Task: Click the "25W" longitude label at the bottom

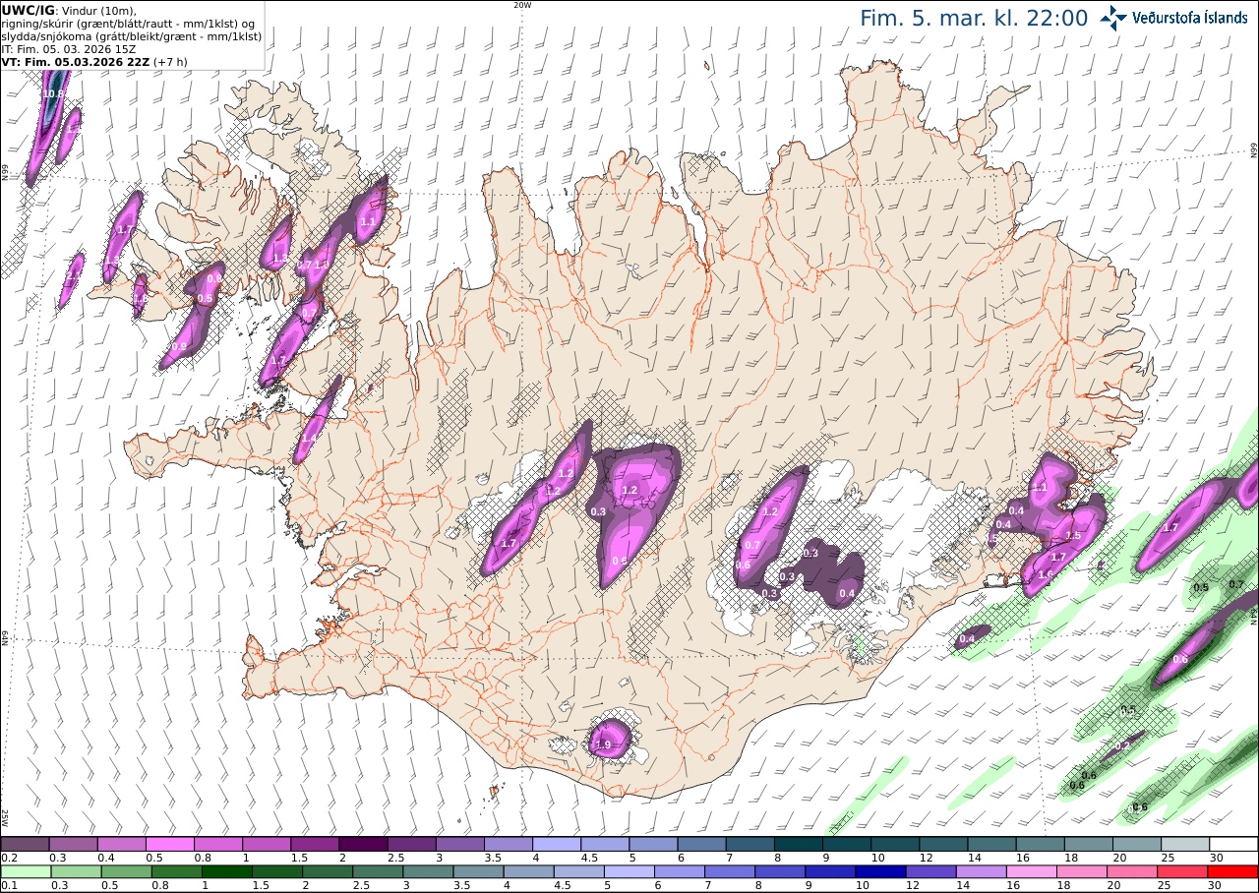Action: 5,817
